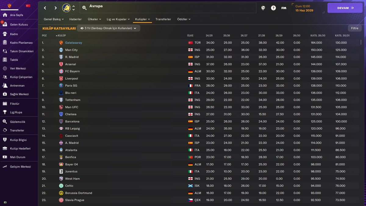Select the Liverpool row name
Viewport: 366px width, 206px height.
tap(71, 78)
